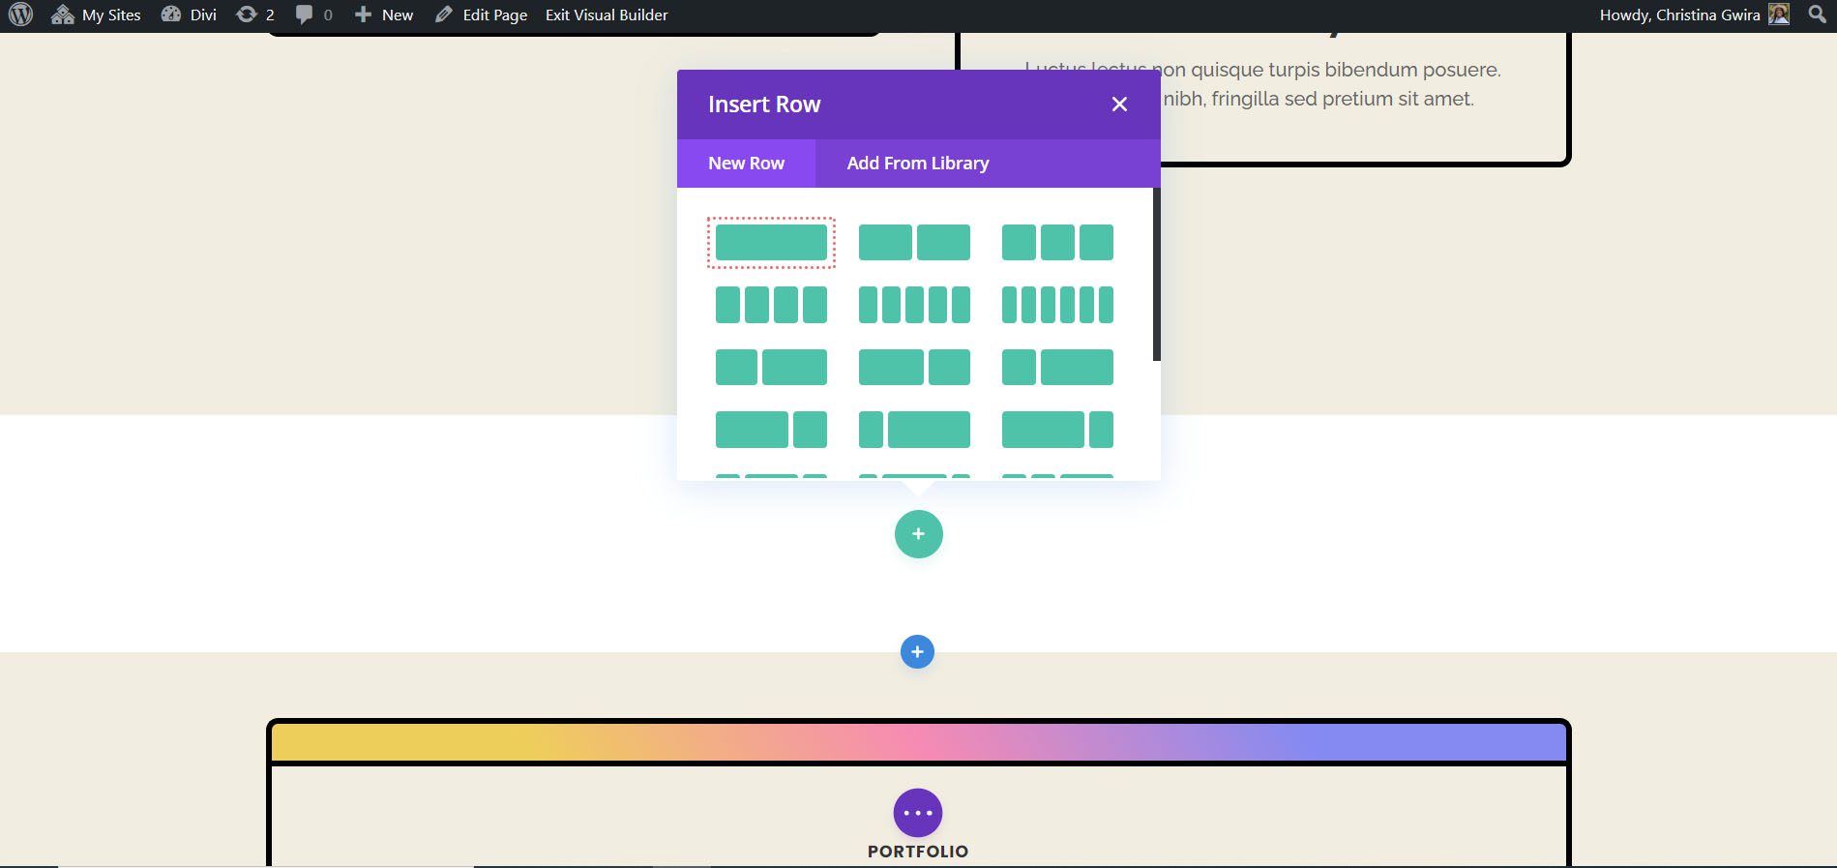Open the WordPress logo menu
Image resolution: width=1837 pixels, height=868 pixels.
coord(20,15)
